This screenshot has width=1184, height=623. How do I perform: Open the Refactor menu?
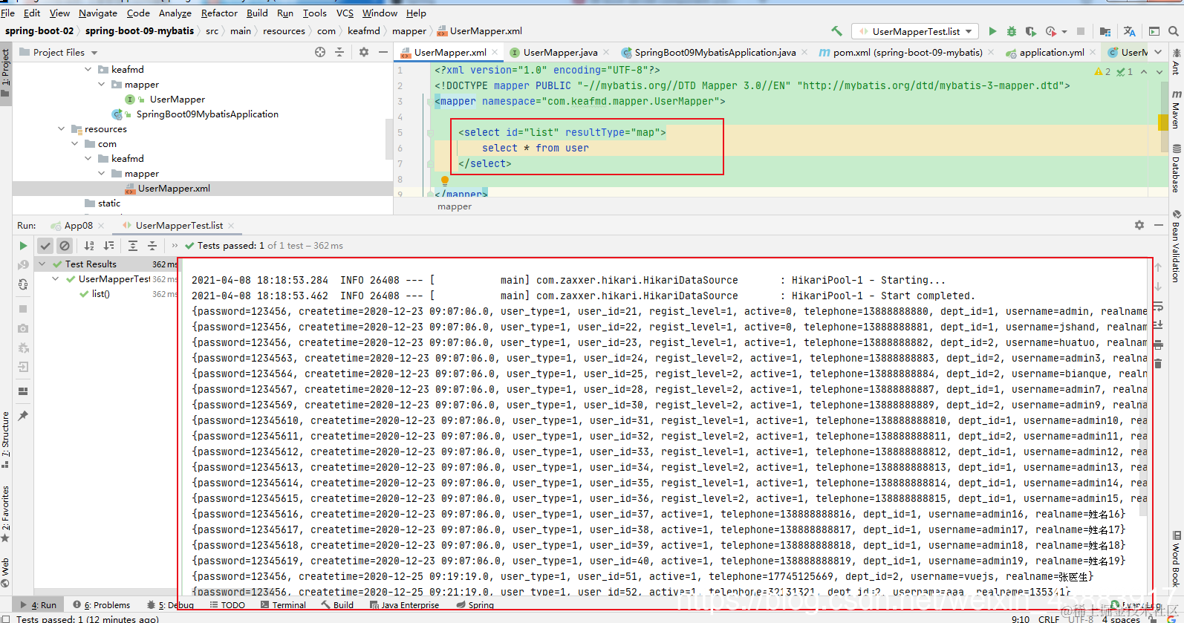pos(219,13)
